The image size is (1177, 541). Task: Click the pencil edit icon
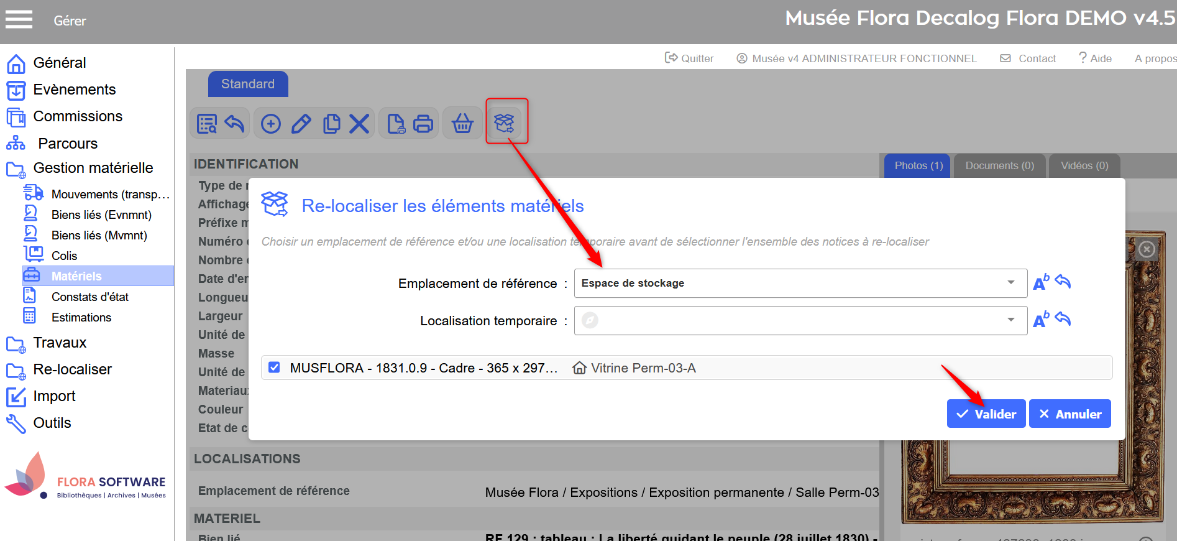(x=301, y=124)
